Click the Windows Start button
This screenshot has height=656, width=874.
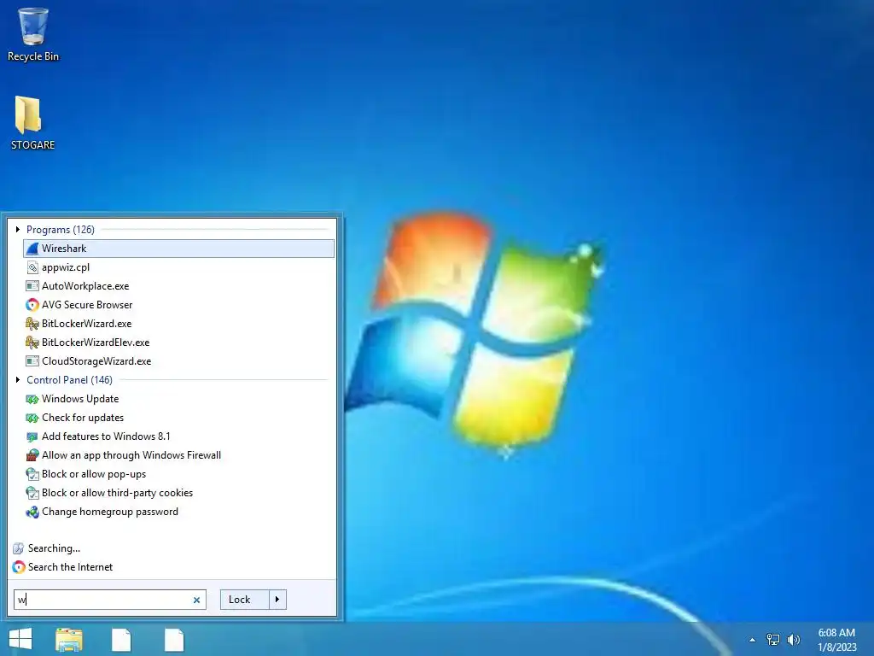[20, 639]
